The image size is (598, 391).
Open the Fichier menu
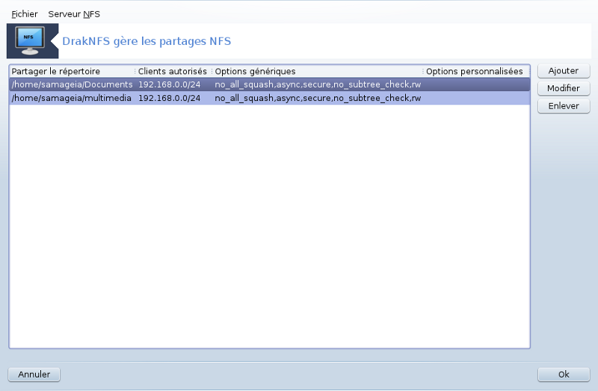click(x=25, y=14)
